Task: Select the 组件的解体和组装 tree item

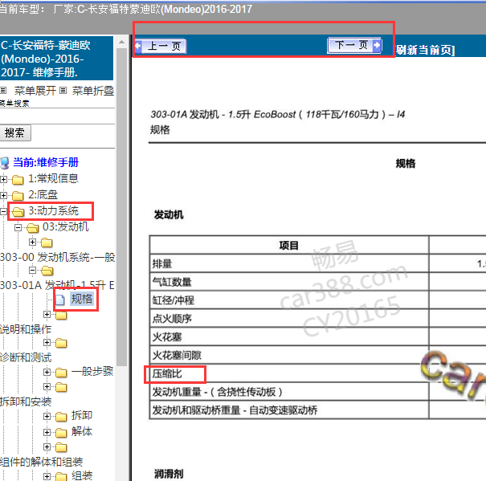Action: (41, 462)
